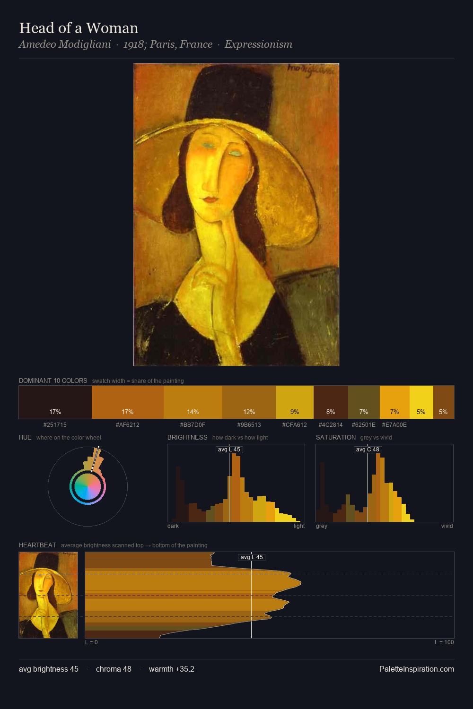Click the 'Expressionism' style label
This screenshot has width=473, height=709.
click(x=258, y=44)
